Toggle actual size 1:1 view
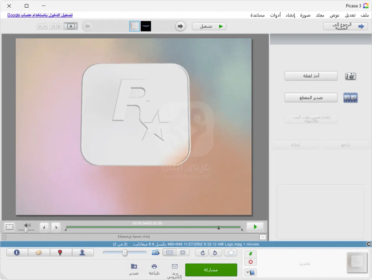Image resolution: width=372 pixels, height=280 pixels. click(x=169, y=253)
